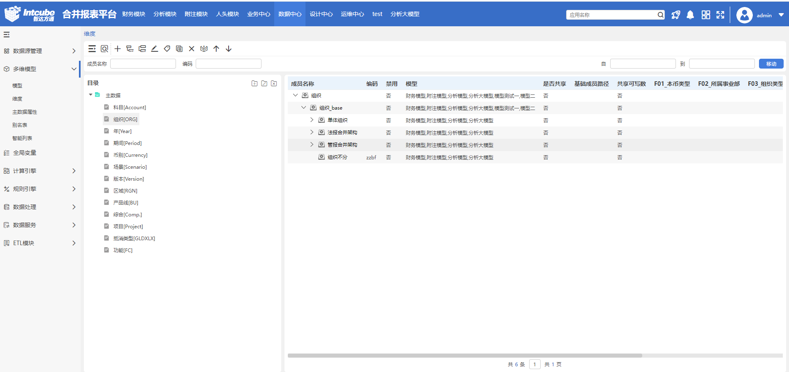Image resolution: width=789 pixels, height=372 pixels.
Task: Click the X delete icon in toolbar
Action: 192,49
